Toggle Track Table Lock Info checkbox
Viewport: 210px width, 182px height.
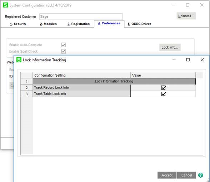[x=164, y=94]
